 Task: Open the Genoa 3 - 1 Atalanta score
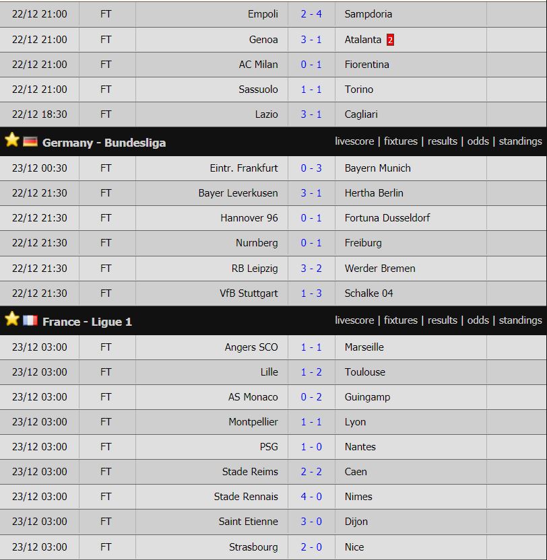[x=311, y=40]
